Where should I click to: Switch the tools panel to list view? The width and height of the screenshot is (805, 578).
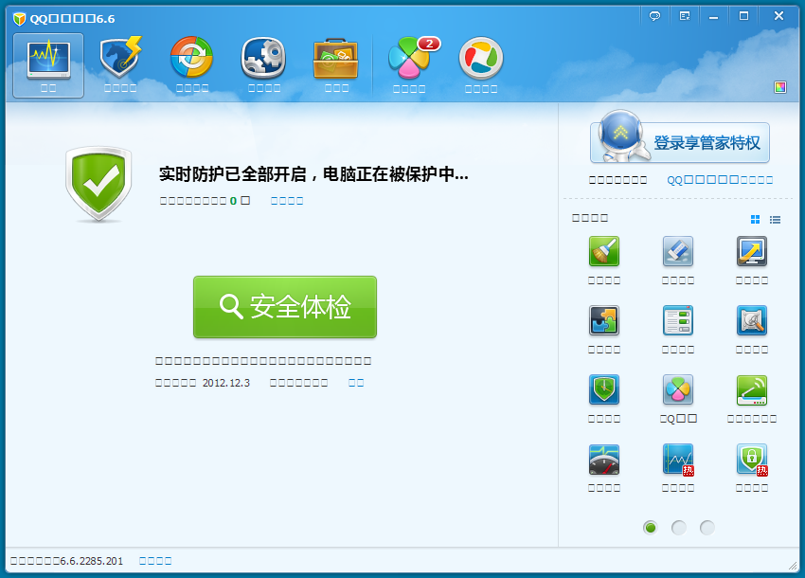[x=775, y=220]
